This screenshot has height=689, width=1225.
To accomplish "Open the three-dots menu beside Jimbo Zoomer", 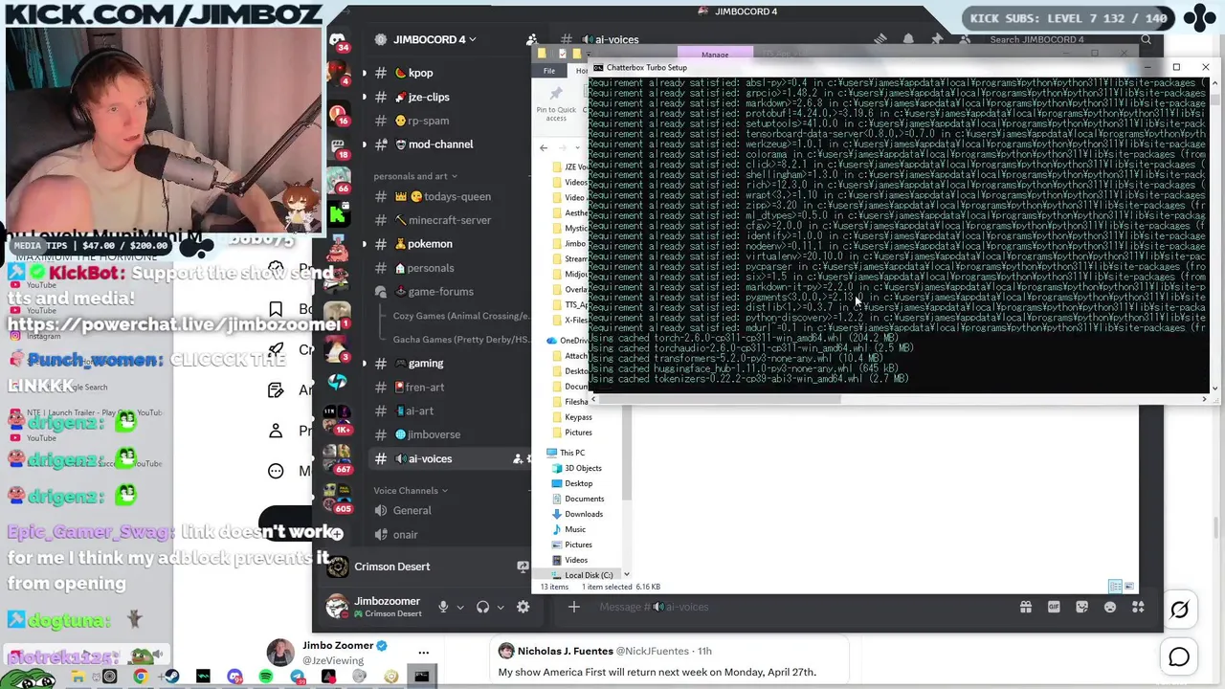I will [423, 653].
